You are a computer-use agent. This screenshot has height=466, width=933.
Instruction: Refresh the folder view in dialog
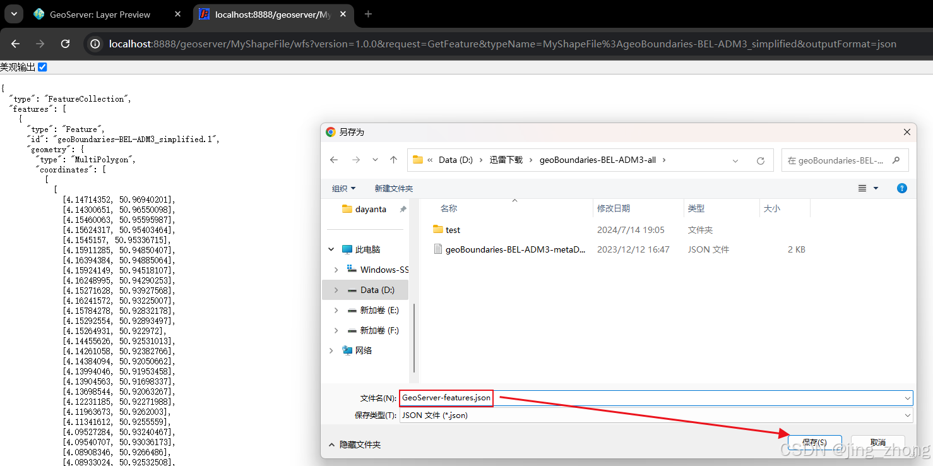tap(761, 160)
